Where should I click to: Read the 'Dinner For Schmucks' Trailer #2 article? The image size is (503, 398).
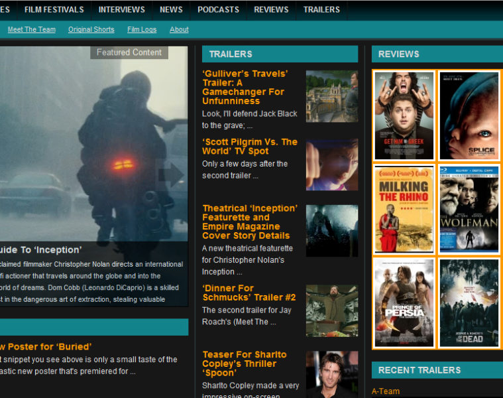(249, 293)
